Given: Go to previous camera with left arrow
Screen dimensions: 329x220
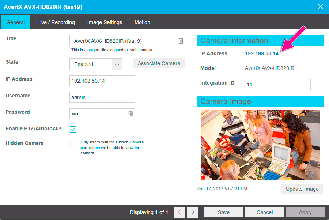Looking at the screenshot, I should click(x=179, y=212).
